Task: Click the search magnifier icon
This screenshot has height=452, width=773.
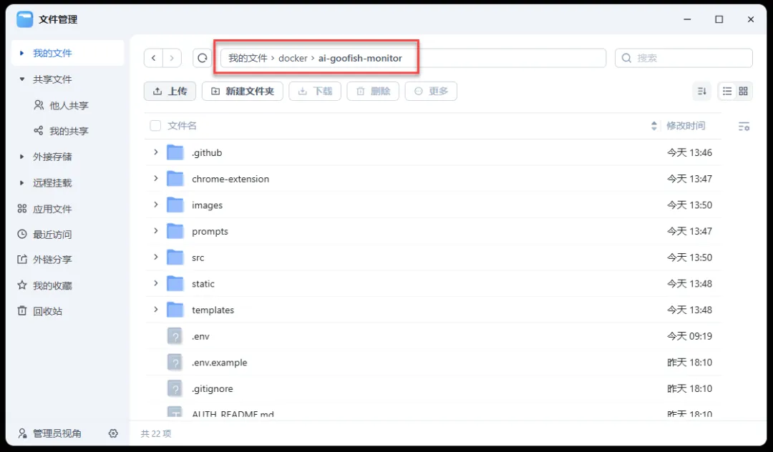Action: click(x=626, y=58)
